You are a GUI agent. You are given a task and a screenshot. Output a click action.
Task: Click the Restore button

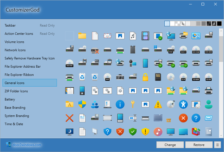(x=199, y=145)
